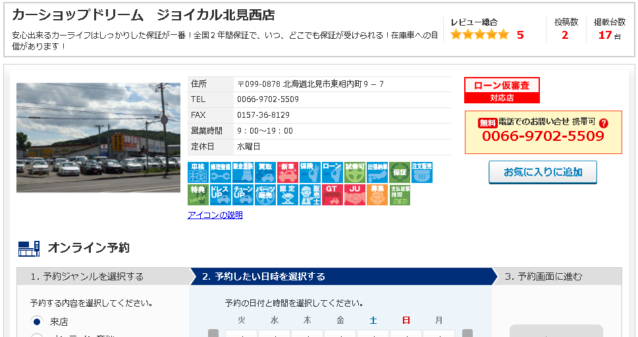Click the 木 Thursday column header
Screen dimensions: 638x337
click(307, 321)
